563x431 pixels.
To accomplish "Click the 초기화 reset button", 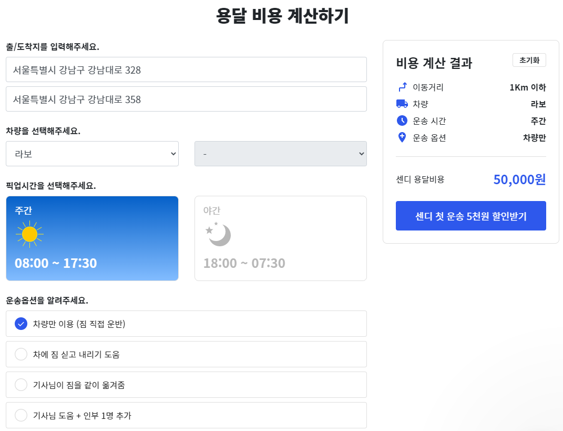I will [x=529, y=59].
